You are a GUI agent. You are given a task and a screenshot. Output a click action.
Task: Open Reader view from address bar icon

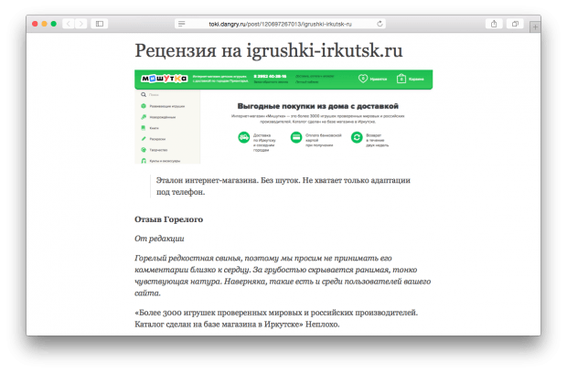coord(183,23)
